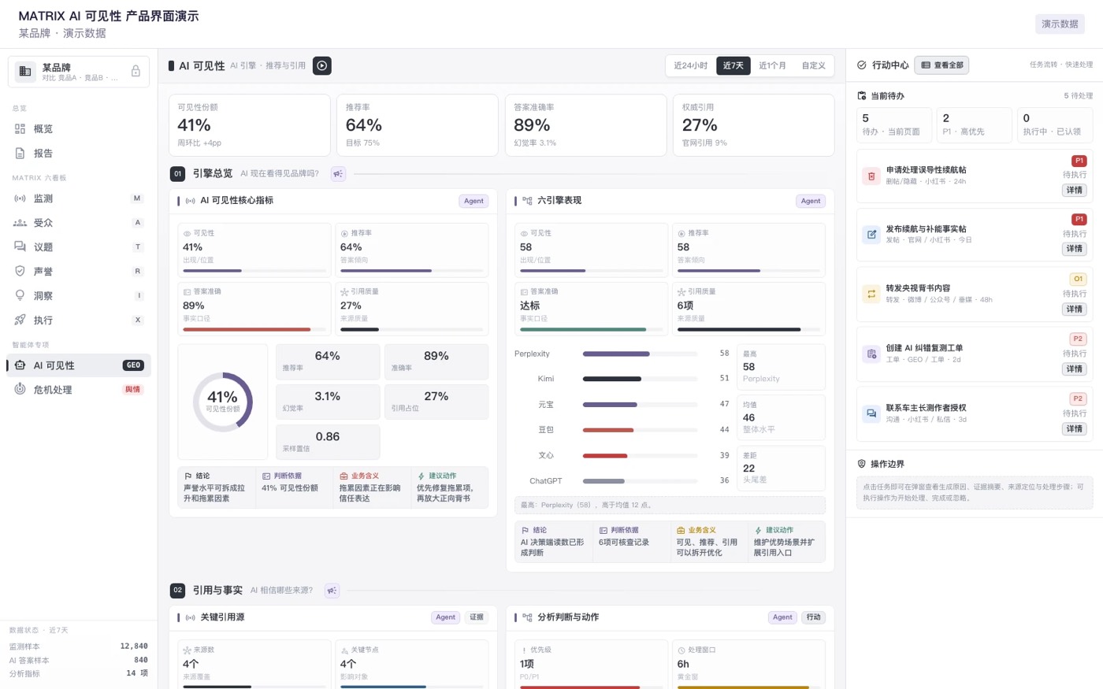Click the 41% donut chart

222,402
